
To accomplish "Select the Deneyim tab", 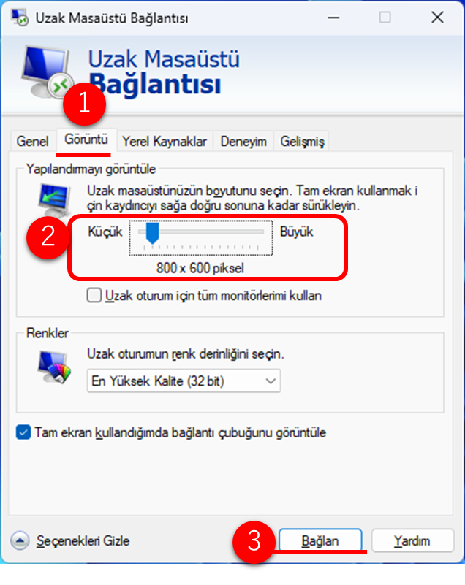I will tap(243, 142).
